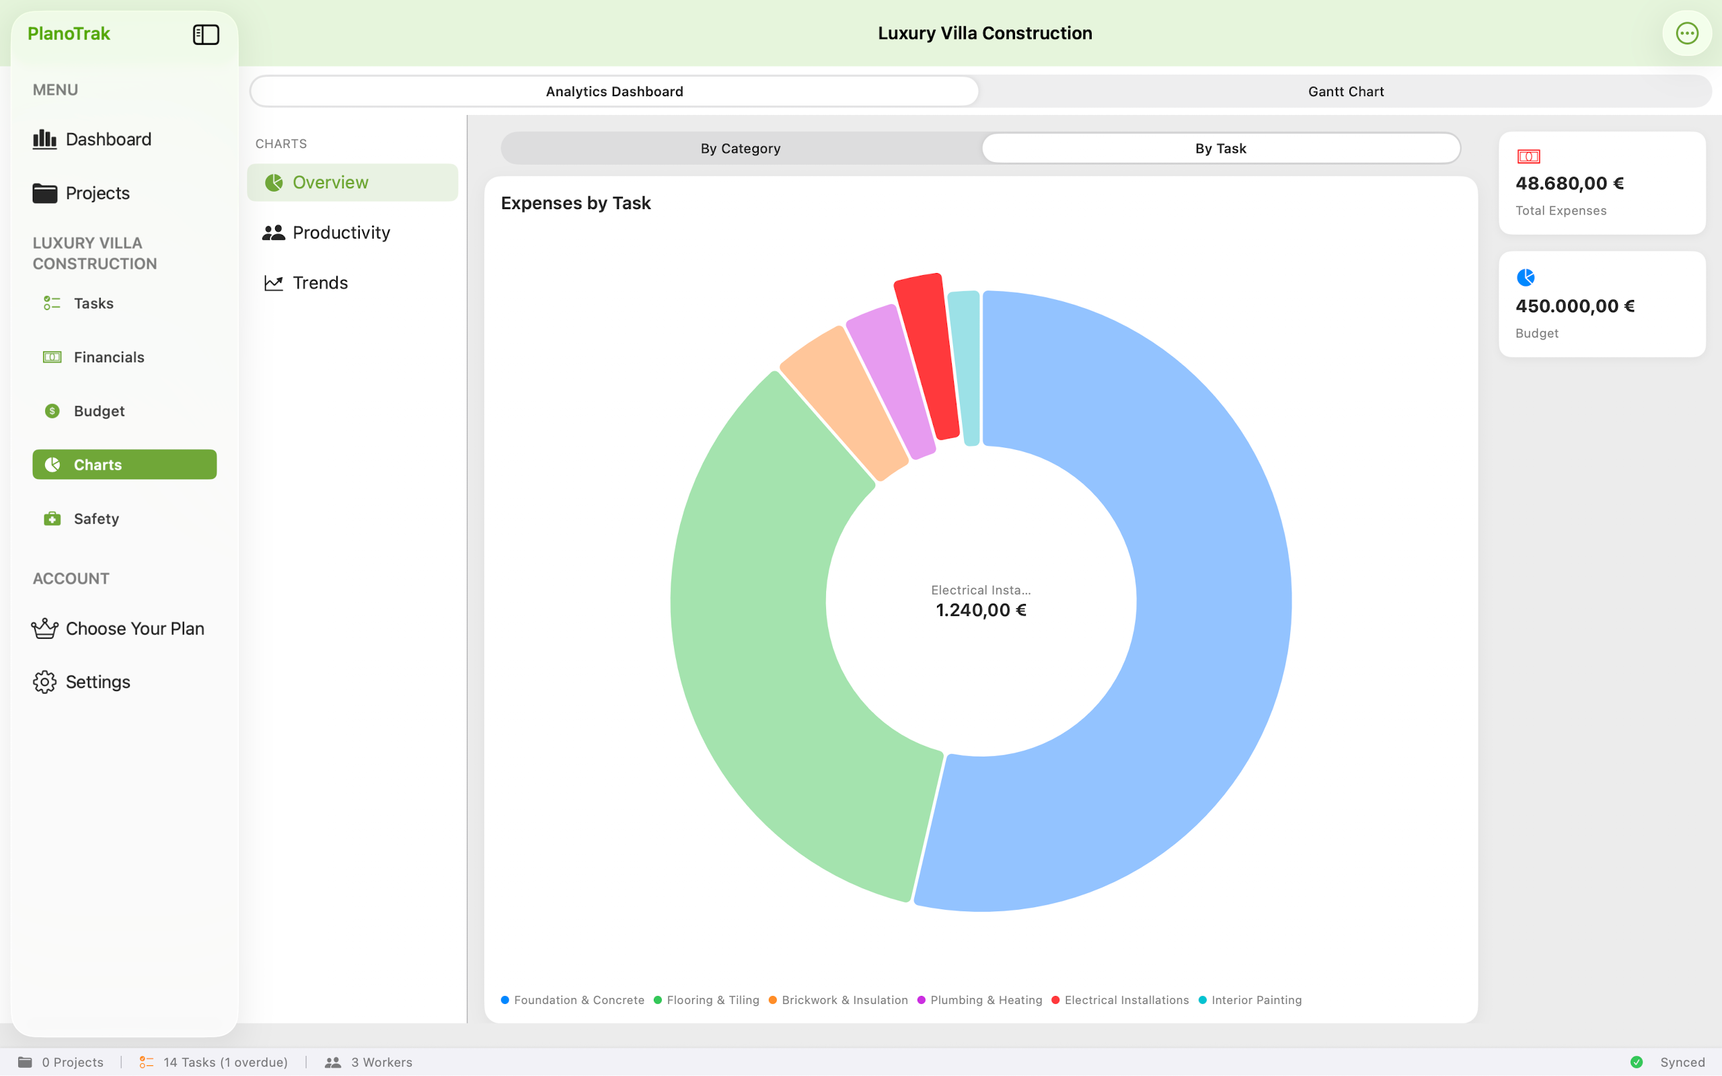Click the PlanoTrak logo text
The image size is (1722, 1076).
69,34
